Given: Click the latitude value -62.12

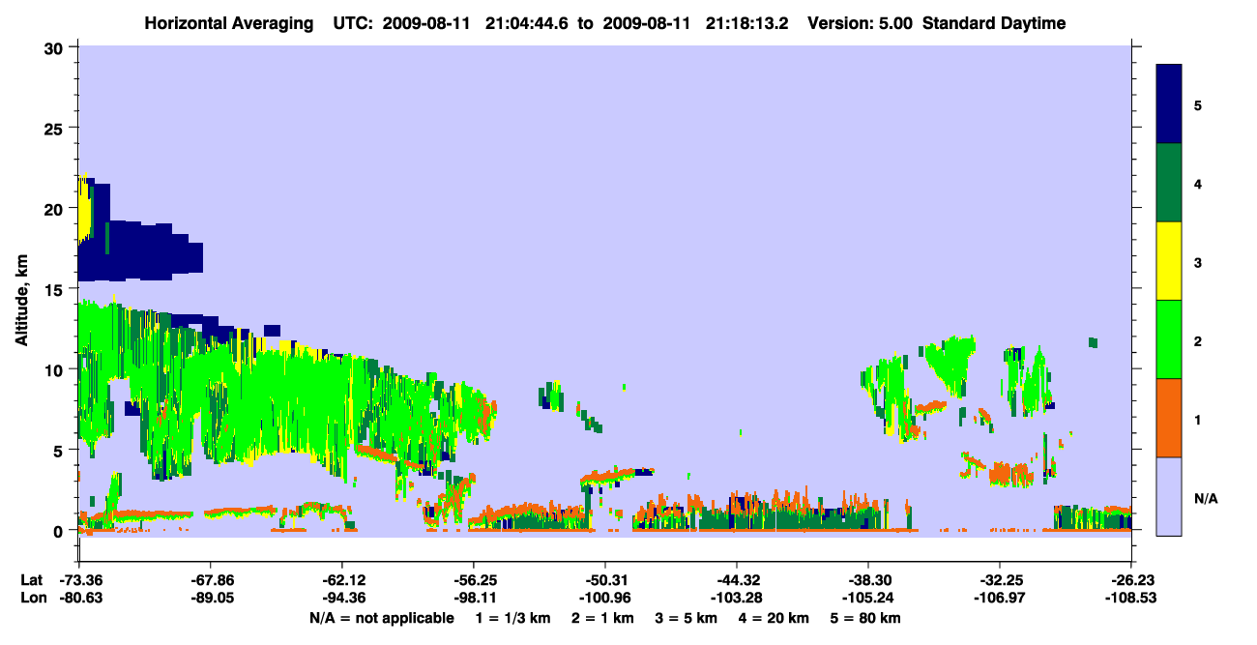Looking at the screenshot, I should (x=341, y=580).
